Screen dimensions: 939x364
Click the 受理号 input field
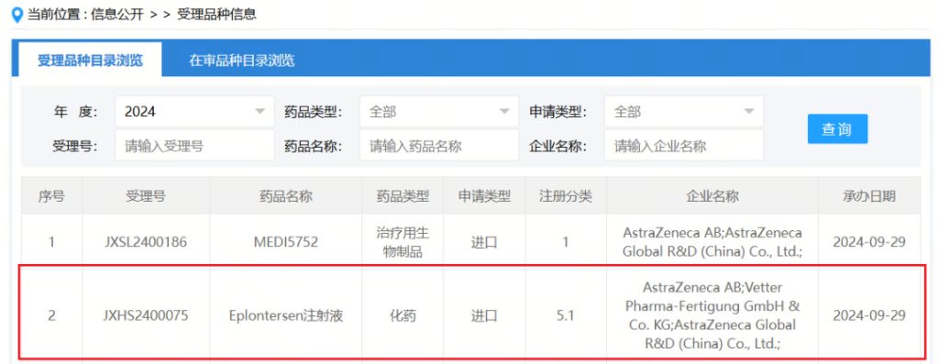click(194, 146)
